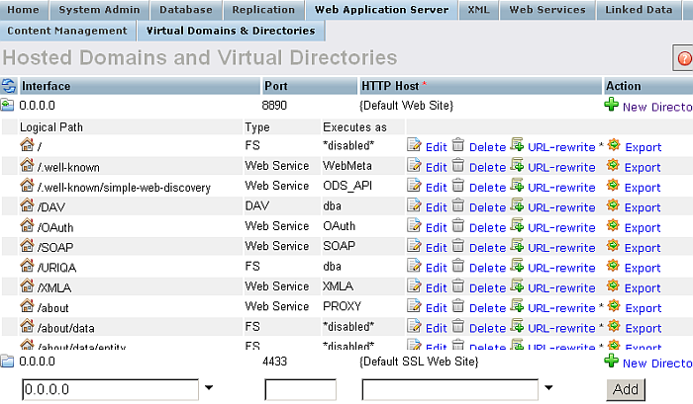The height and width of the screenshot is (404, 693).
Task: Click the edit pencil icon for /DAV
Action: (x=414, y=205)
